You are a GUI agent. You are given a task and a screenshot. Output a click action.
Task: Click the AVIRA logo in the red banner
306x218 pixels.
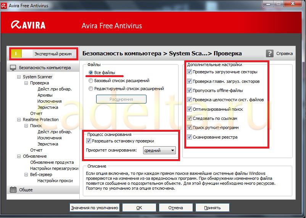click(x=28, y=25)
